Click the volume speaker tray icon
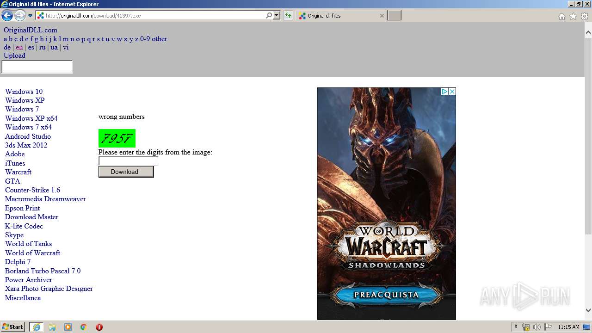The width and height of the screenshot is (592, 333). [537, 327]
